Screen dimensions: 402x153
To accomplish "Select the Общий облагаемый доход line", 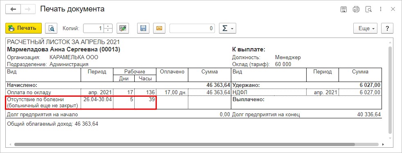I will point(52,124).
